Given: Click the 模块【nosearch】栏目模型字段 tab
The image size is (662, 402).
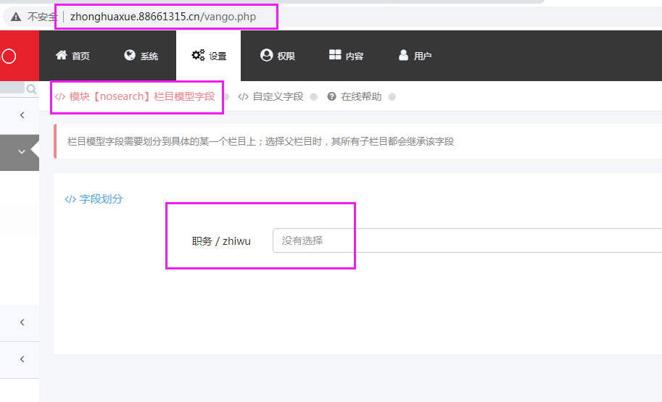Looking at the screenshot, I should point(135,96).
